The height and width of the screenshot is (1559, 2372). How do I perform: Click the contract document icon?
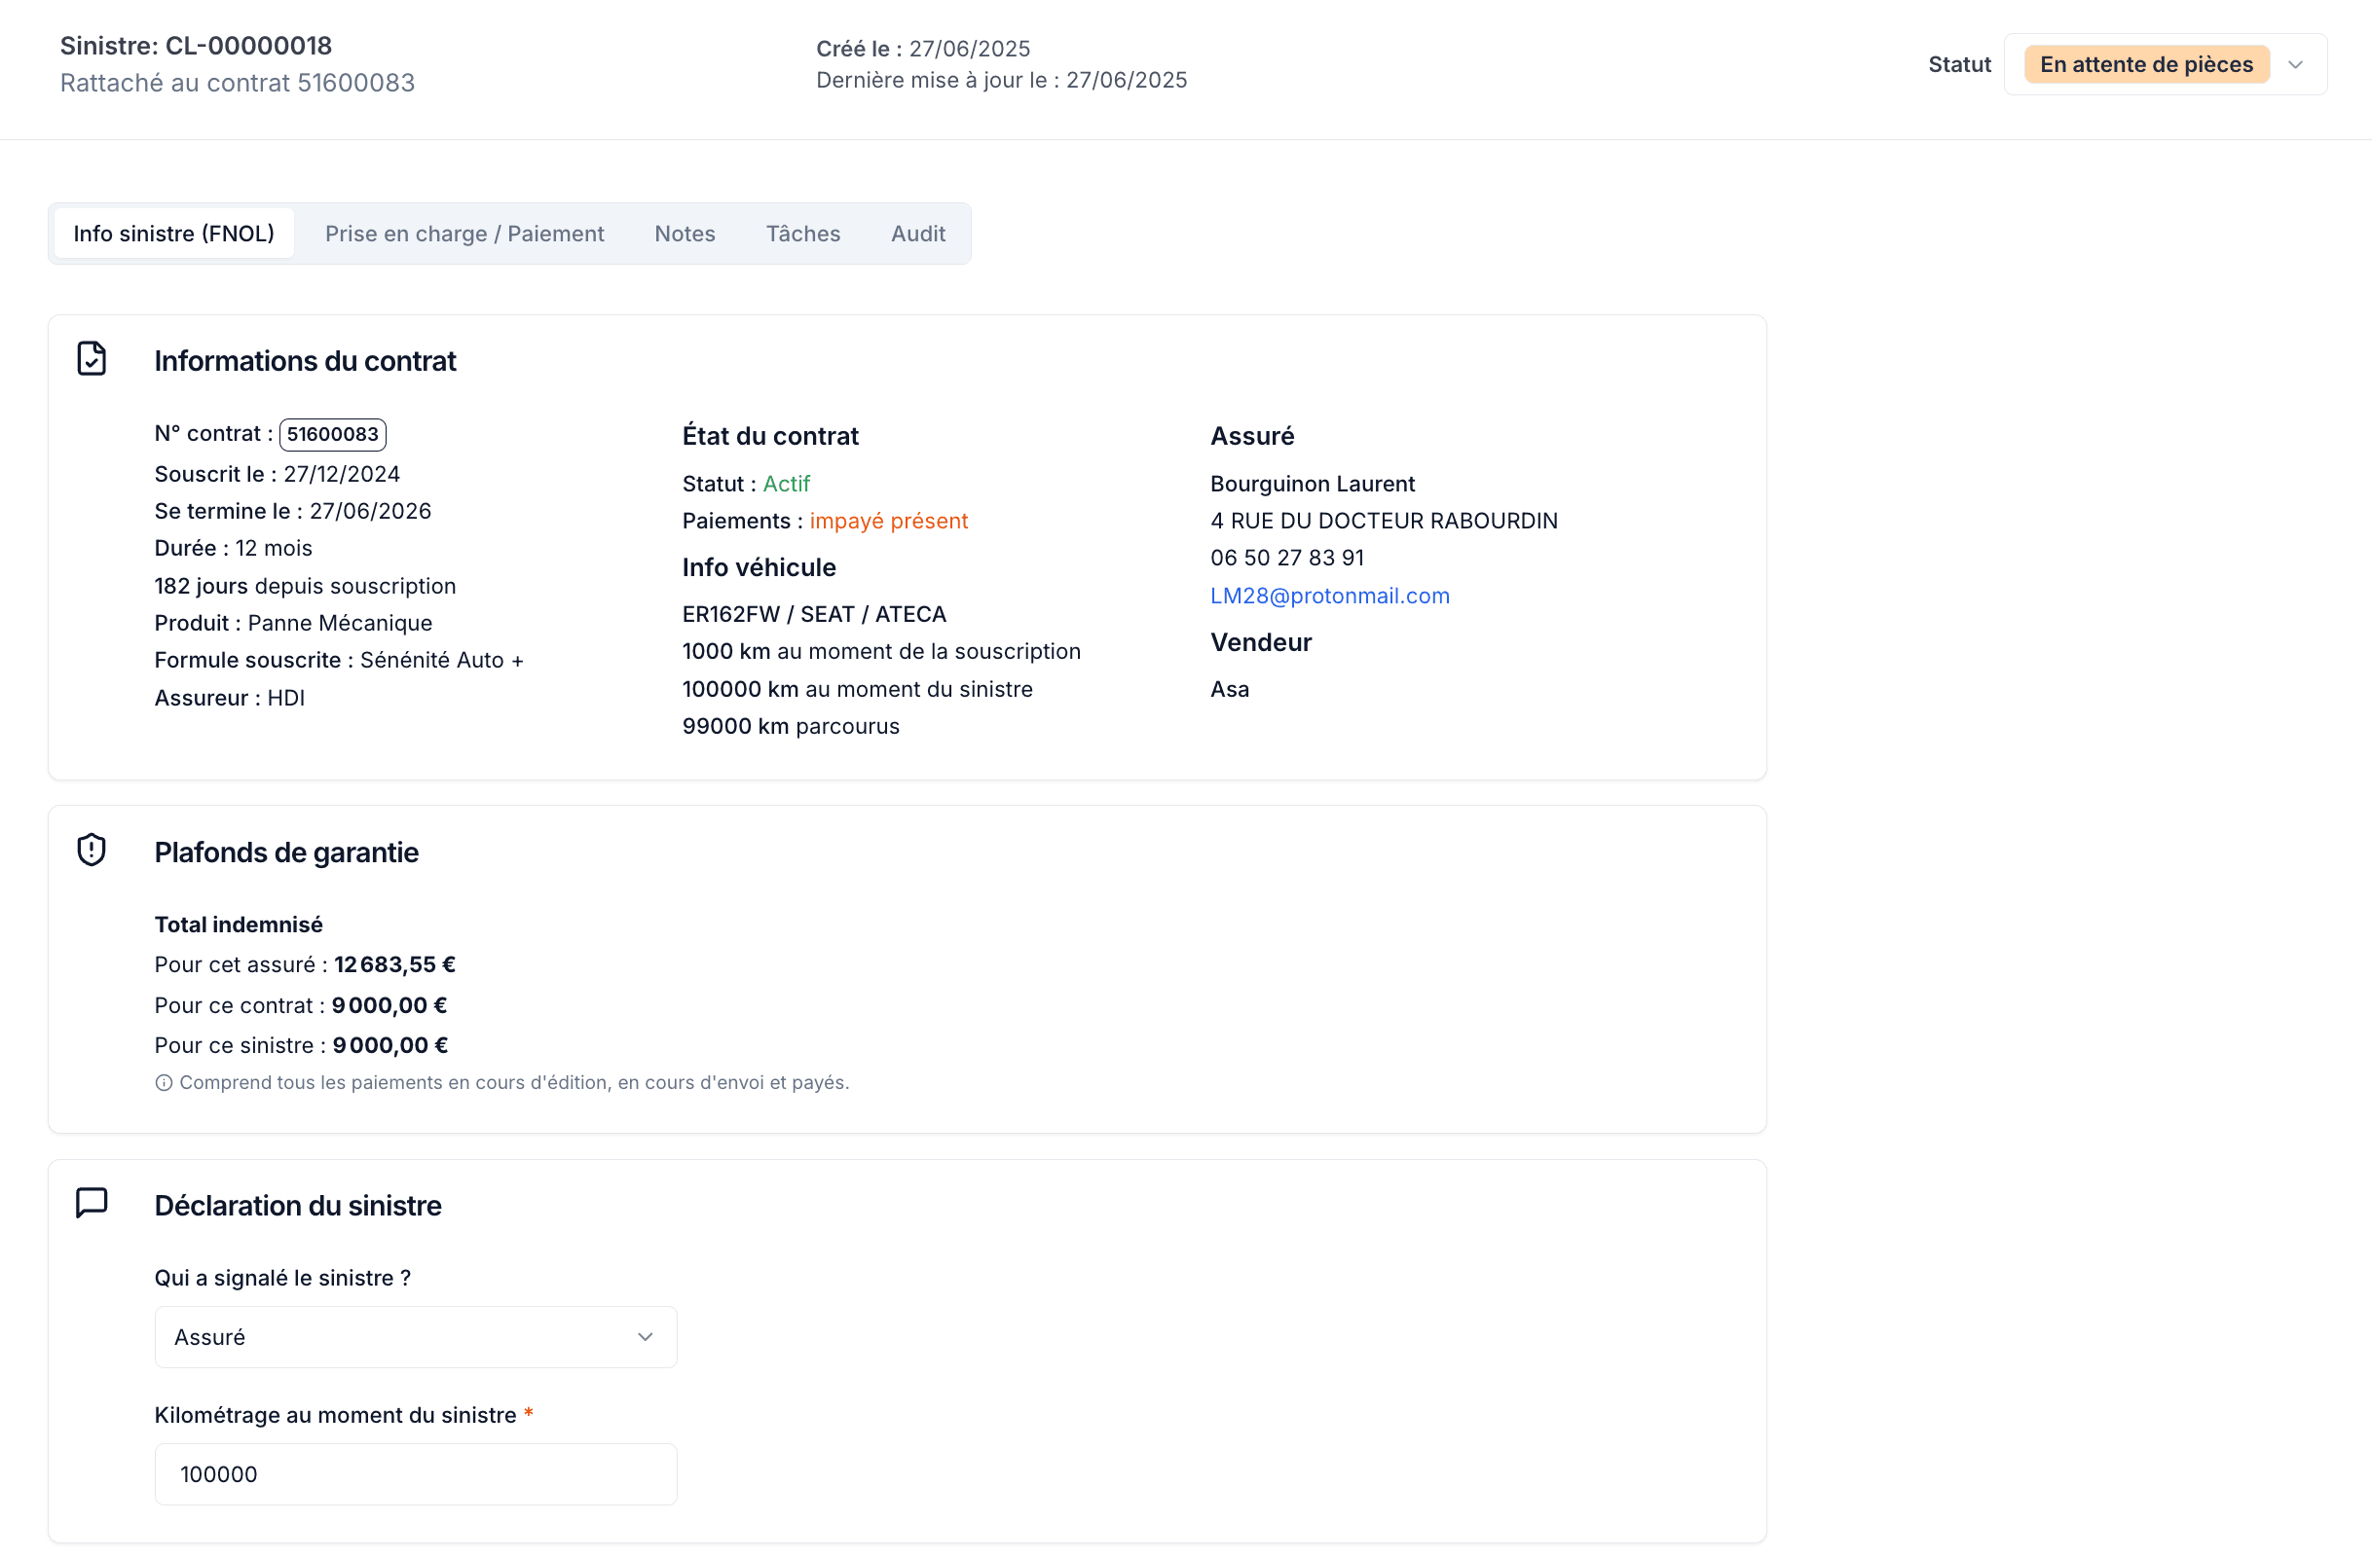pyautogui.click(x=92, y=359)
